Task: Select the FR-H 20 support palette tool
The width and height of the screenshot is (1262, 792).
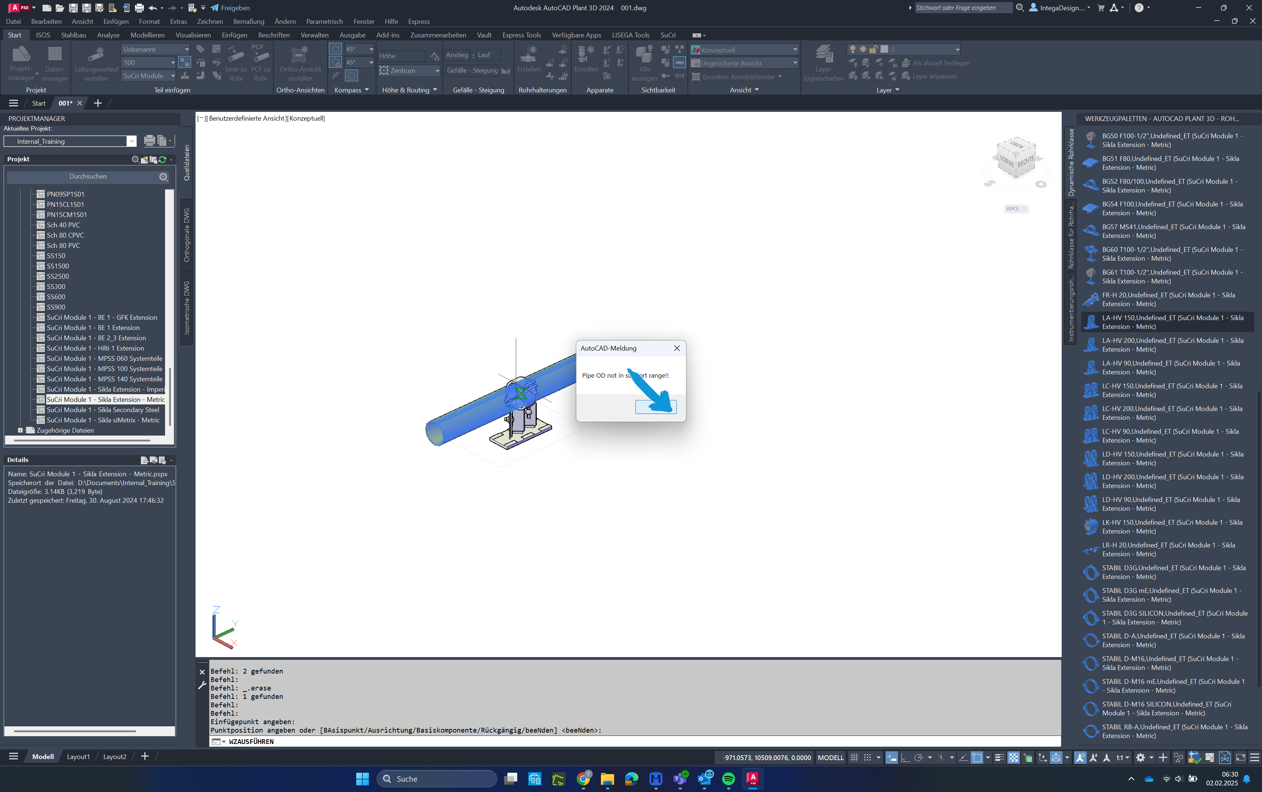Action: coord(1167,300)
